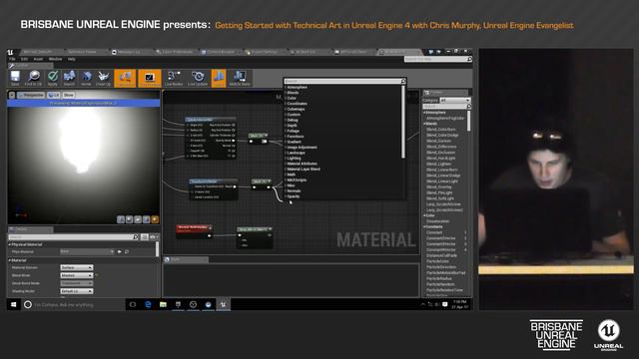The width and height of the screenshot is (639, 359).
Task: Click the Save toolbar icon
Action: [15, 78]
